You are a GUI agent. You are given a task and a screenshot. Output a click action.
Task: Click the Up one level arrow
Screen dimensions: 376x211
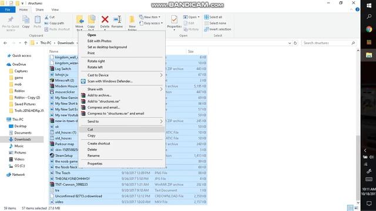pos(26,43)
